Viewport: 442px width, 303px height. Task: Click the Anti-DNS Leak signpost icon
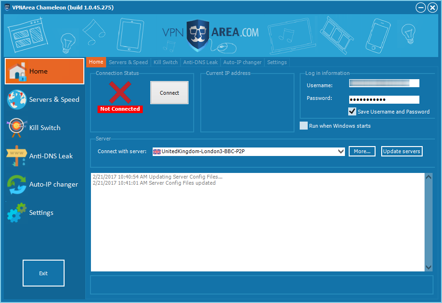[16, 156]
